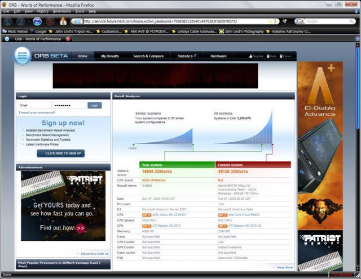This screenshot has height=279, width=361.
Task: Click the Help link in ORB header
Action: click(x=271, y=56)
